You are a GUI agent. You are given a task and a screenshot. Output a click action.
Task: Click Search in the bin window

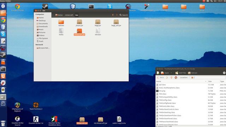[124, 15]
